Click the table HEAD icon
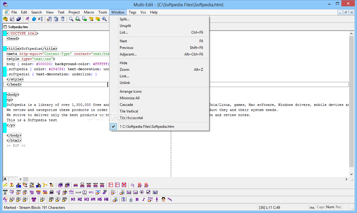 (89, 185)
